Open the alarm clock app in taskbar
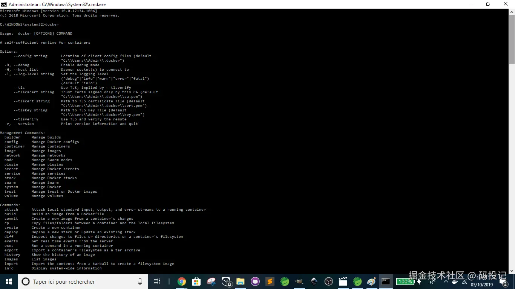 click(x=226, y=281)
